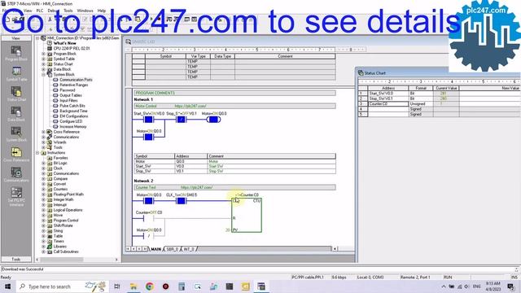Select What's New in project tree
Viewport: 521px width, 293px height.
point(65,43)
